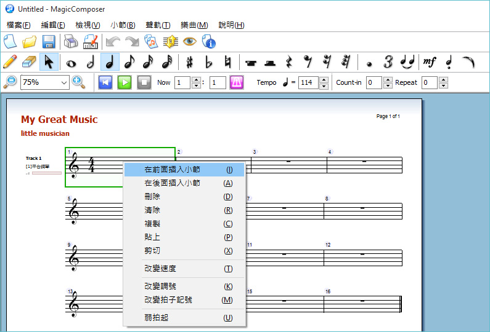Image resolution: width=490 pixels, height=332 pixels.
Task: Click the Repeat count input field
Action: 428,82
